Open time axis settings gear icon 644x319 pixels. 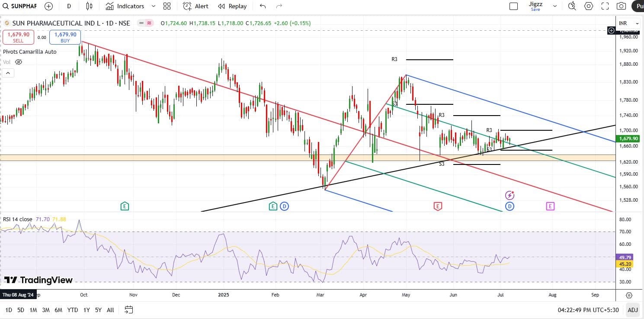629,295
